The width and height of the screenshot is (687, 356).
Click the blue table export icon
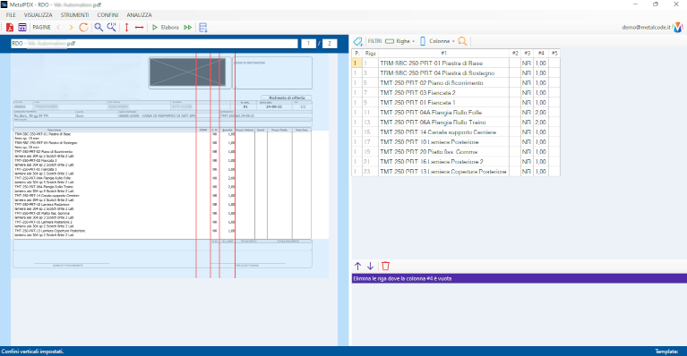pyautogui.click(x=202, y=28)
